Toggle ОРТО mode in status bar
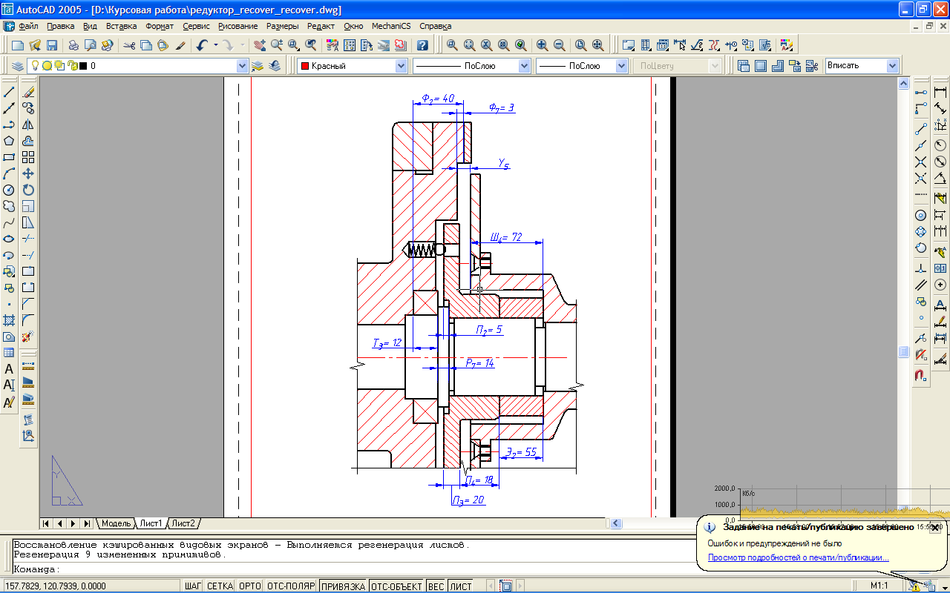The height and width of the screenshot is (593, 950). pyautogui.click(x=249, y=586)
